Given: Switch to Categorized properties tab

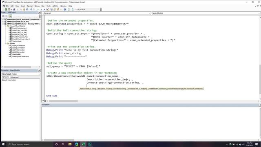Looking at the screenshot, I should click(15, 77).
